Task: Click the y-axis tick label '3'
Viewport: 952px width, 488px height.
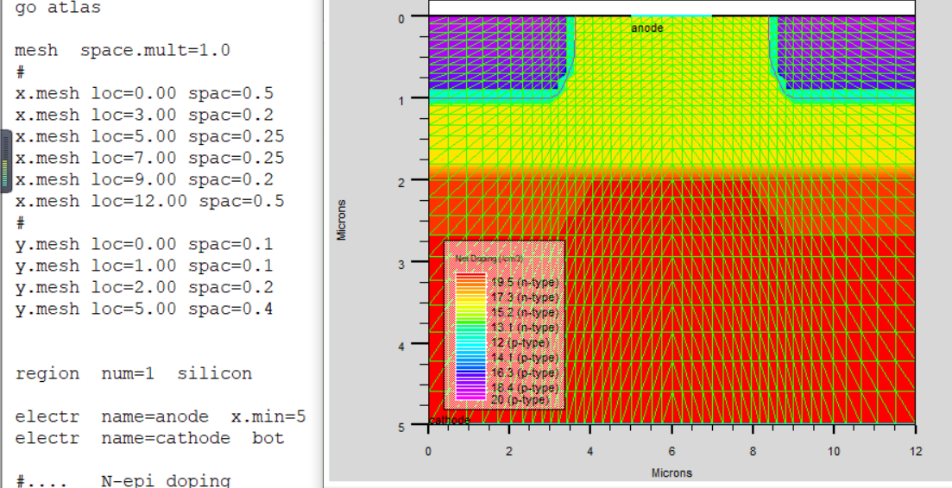Action: (400, 265)
